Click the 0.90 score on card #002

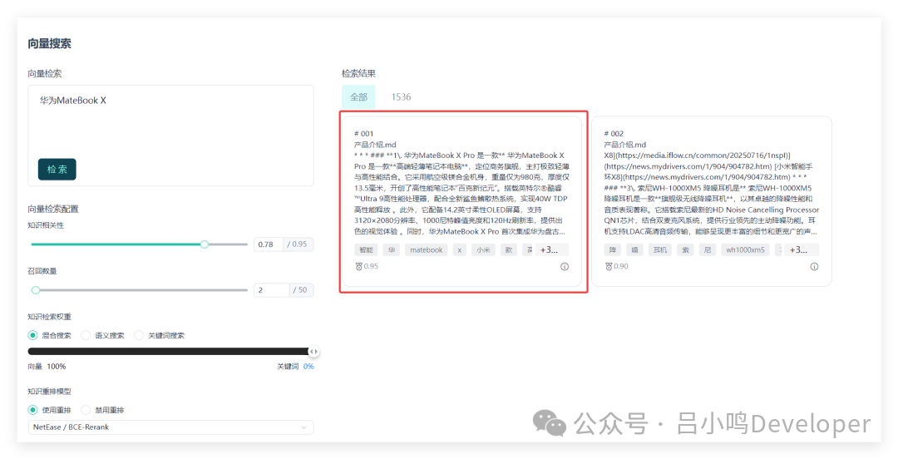[621, 266]
